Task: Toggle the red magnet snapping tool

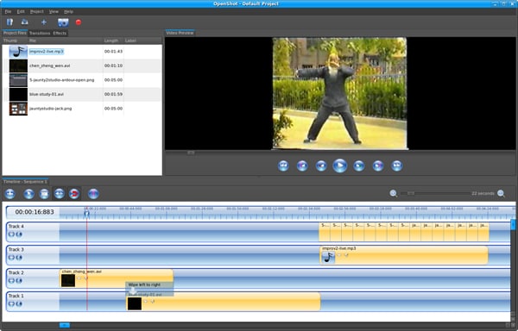Action: pyautogui.click(x=74, y=194)
